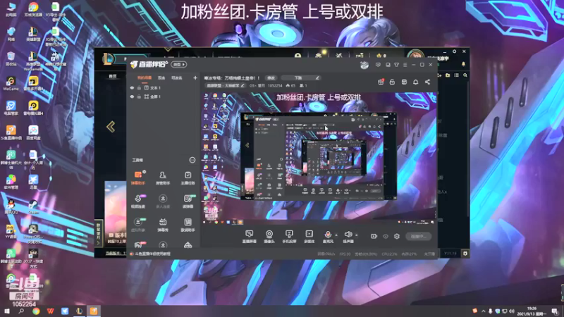Add a 多媒体 media source
Viewport: 564px width, 317px height.
point(309,237)
